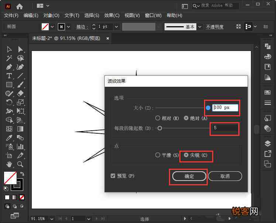This screenshot has width=276, height=223.
Task: Click 取消 to cancel dialog
Action: pos(225,176)
